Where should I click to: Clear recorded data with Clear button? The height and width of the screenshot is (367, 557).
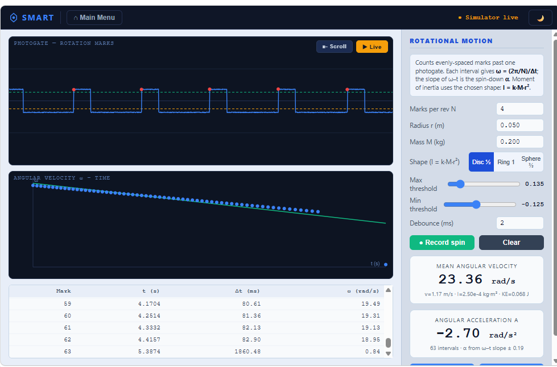coord(511,243)
